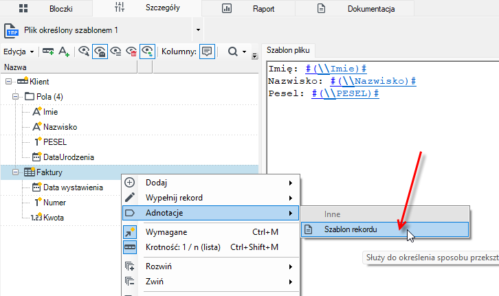The image size is (499, 296).
Task: Collapse the Faktury tree node
Action: 15,172
